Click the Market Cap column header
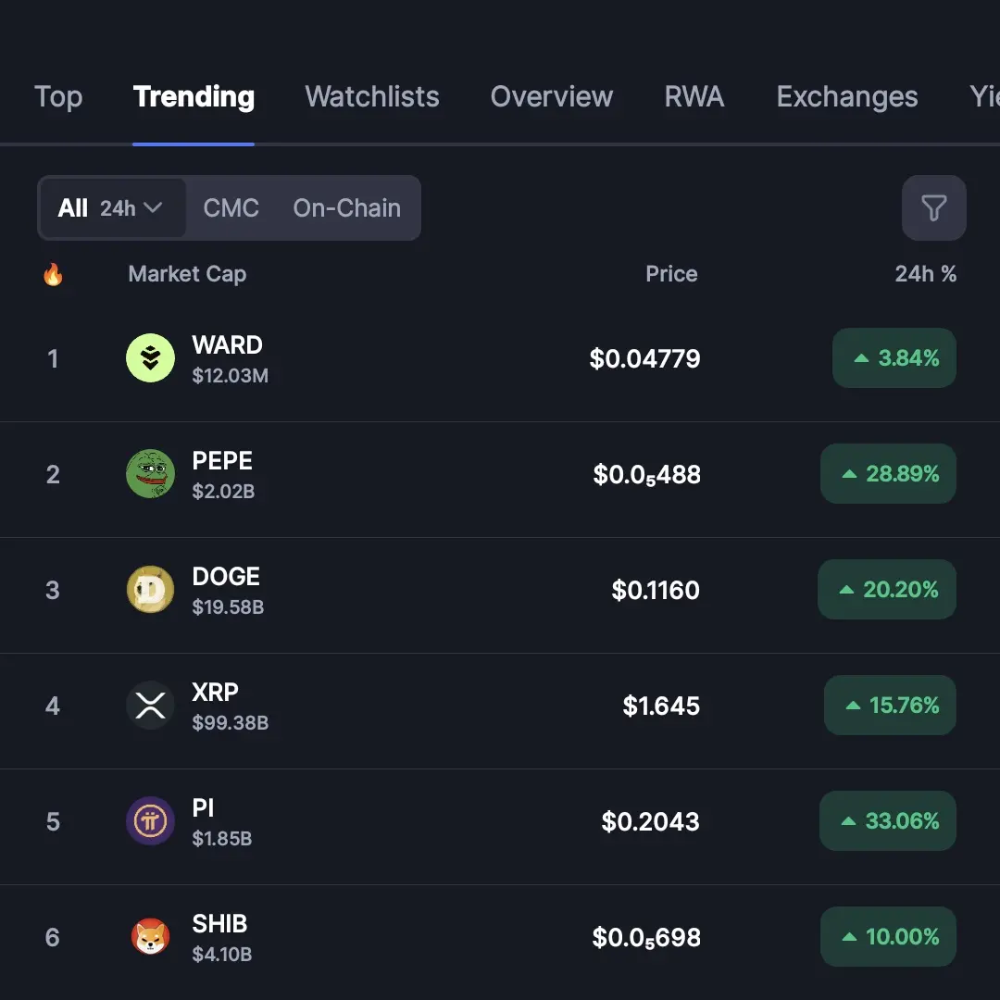The image size is (1000, 1000). [x=187, y=274]
